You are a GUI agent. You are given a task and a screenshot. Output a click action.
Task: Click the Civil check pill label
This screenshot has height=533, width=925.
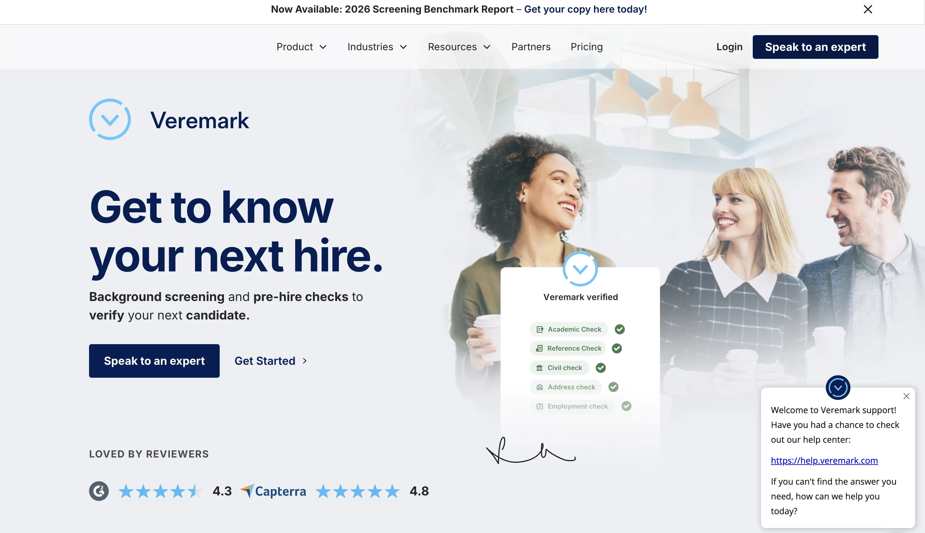(x=559, y=368)
